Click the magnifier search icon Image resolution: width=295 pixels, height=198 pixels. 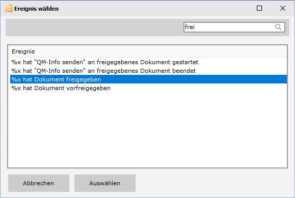278,27
